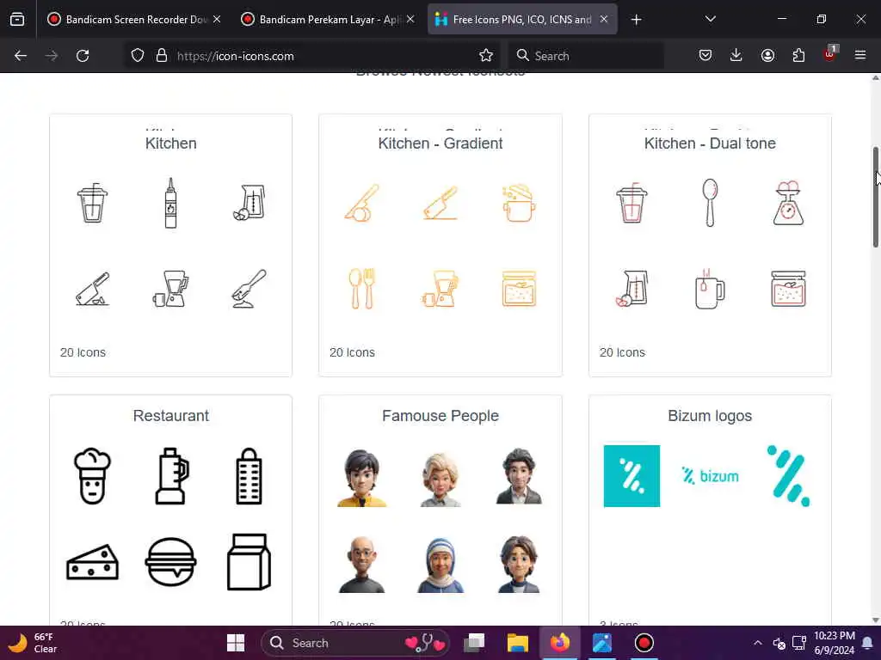The width and height of the screenshot is (881, 660).
Task: Expand the list all tabs dropdown
Action: (x=710, y=19)
